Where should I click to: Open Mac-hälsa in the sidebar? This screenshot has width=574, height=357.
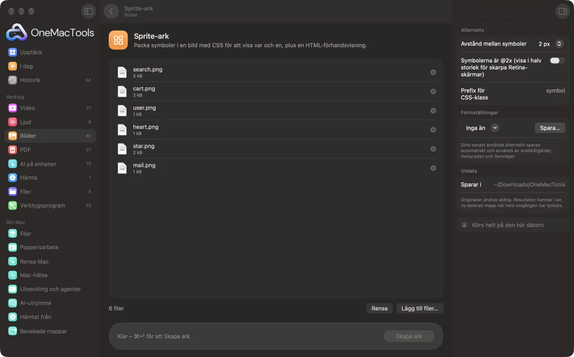(50, 275)
